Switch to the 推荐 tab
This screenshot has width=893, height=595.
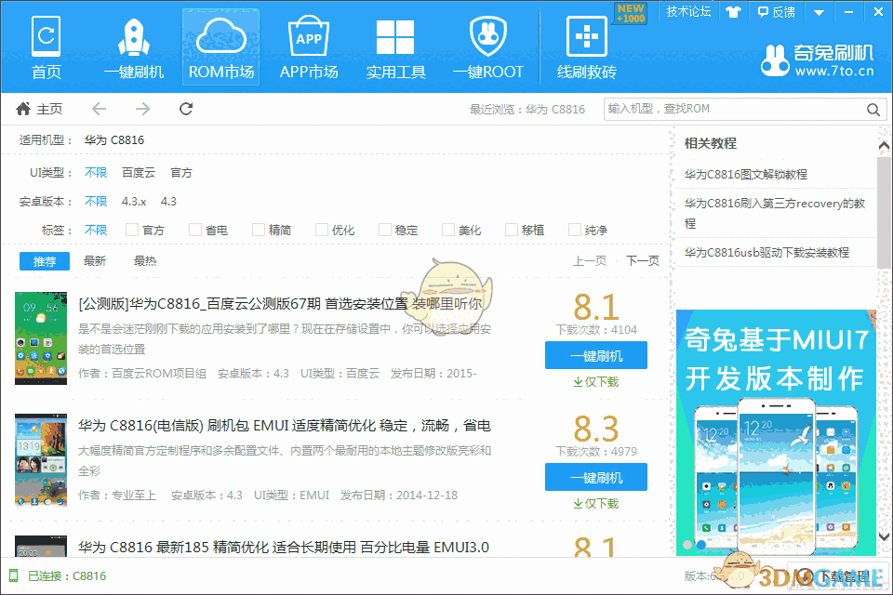[x=44, y=261]
